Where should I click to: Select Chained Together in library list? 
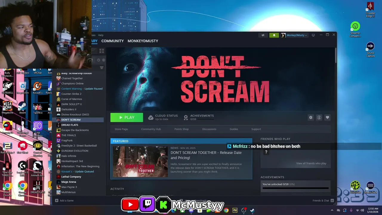pos(72,78)
